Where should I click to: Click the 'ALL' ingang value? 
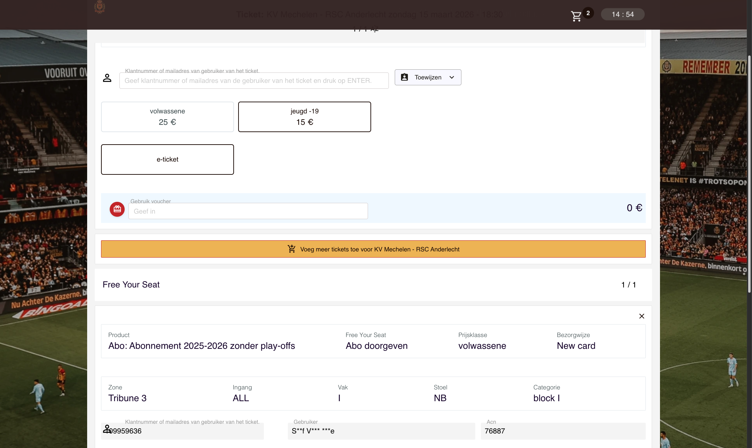(x=241, y=398)
